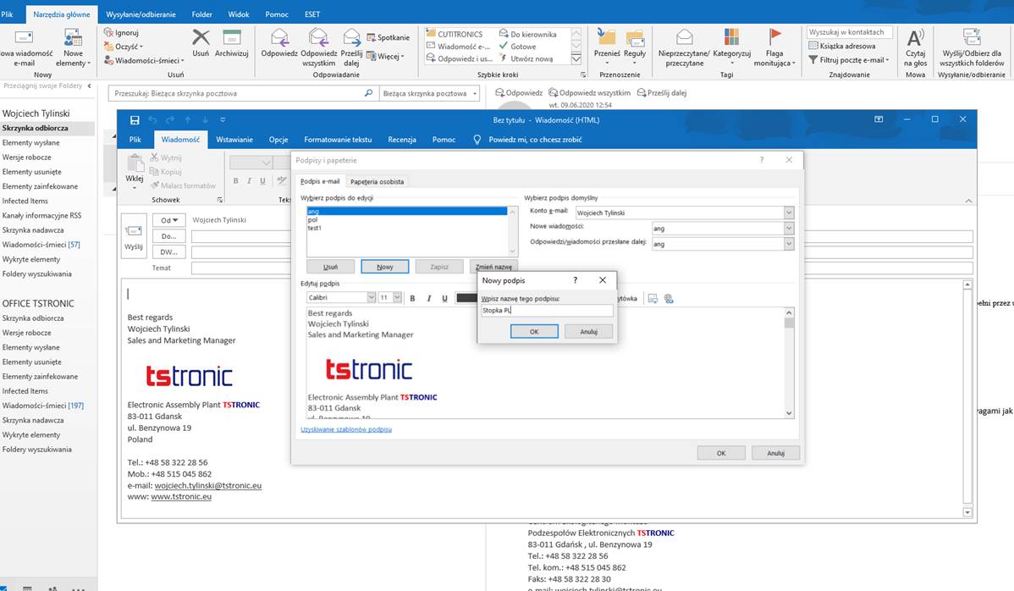Toggle bold in the signature editor

412,298
